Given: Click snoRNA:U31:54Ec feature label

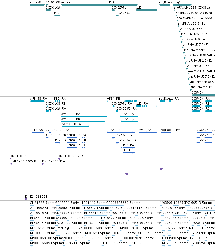Looking at the screenshot, I should click(x=200, y=66).
